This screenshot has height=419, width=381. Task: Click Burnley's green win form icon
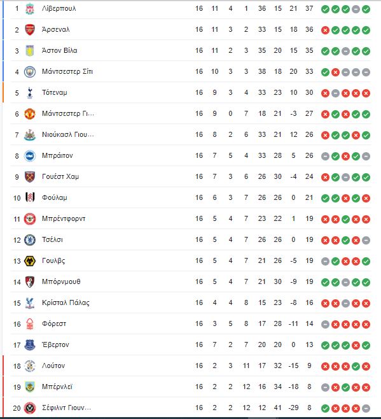coord(345,387)
